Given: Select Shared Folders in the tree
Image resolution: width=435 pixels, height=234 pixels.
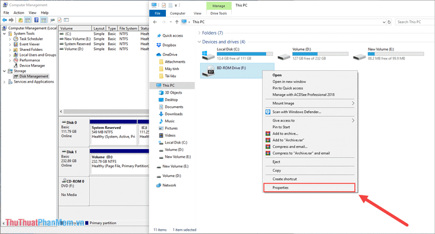Looking at the screenshot, I should [x=31, y=50].
